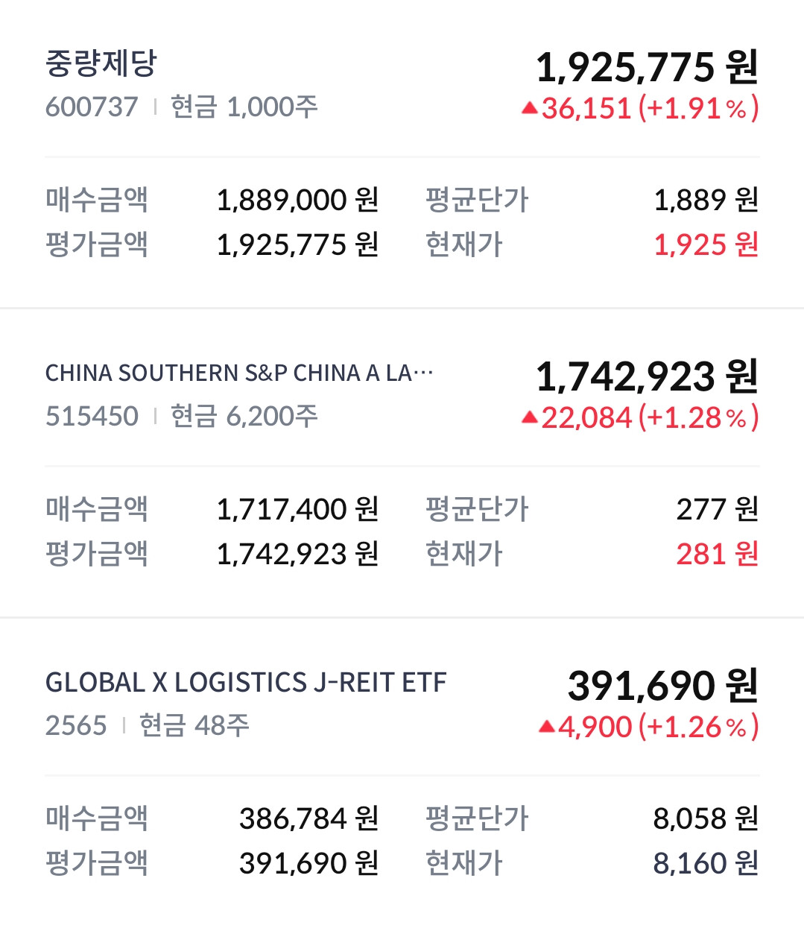Image resolution: width=804 pixels, height=925 pixels.
Task: Select stock code 515450
Action: point(92,417)
